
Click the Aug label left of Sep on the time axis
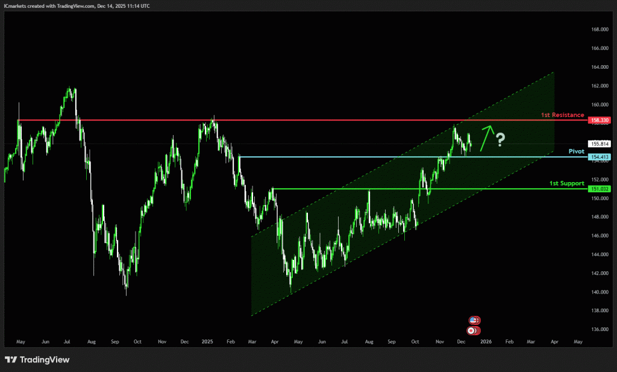91,341
